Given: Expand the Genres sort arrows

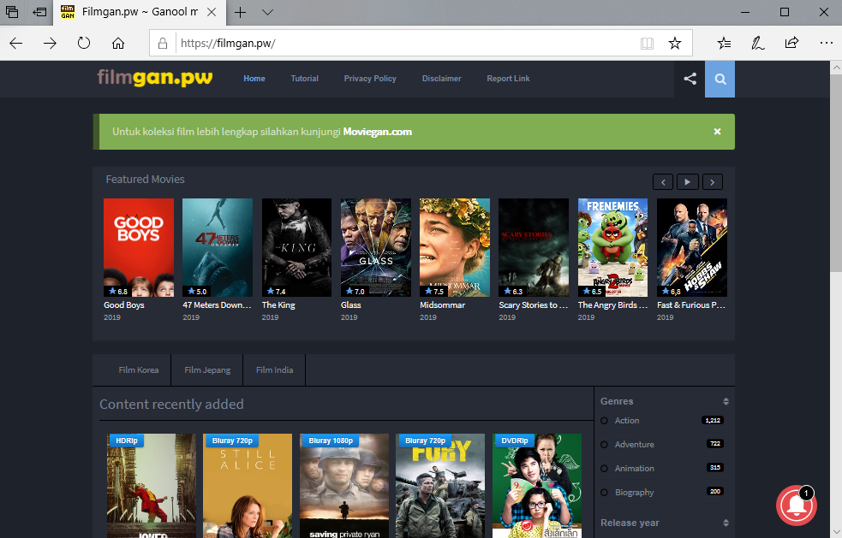Looking at the screenshot, I should coord(726,401).
